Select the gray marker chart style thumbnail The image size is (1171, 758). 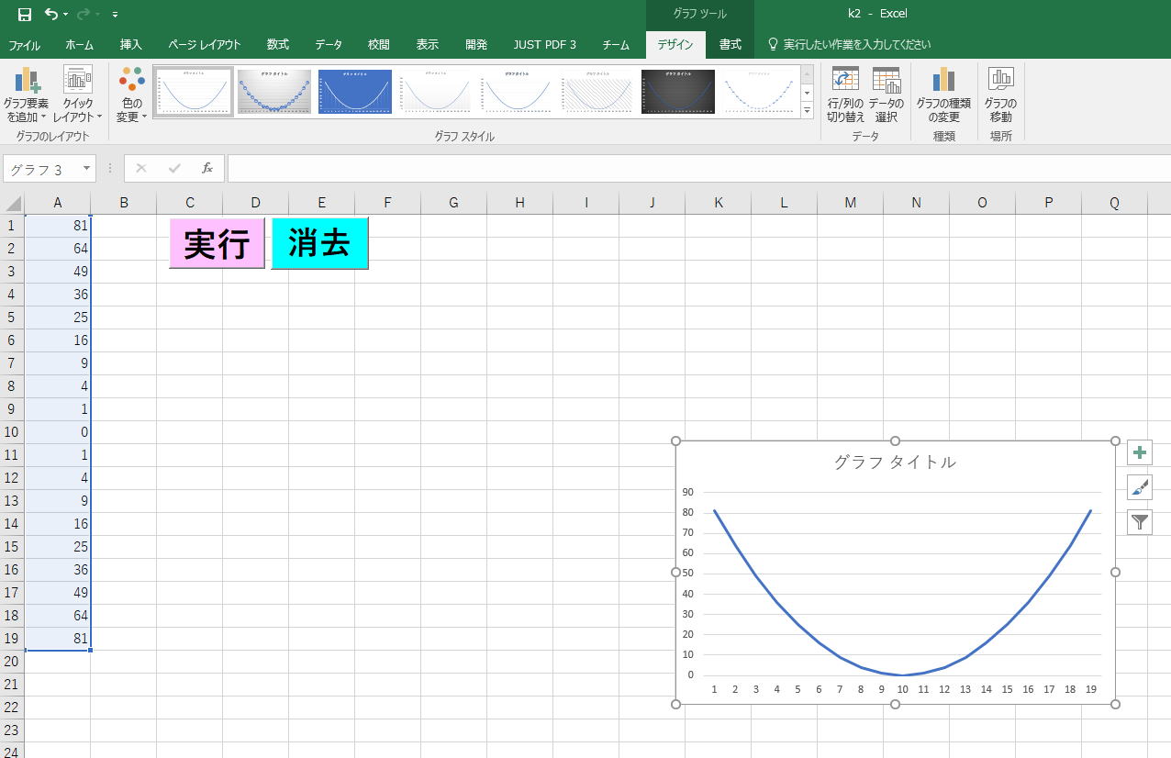[x=274, y=92]
